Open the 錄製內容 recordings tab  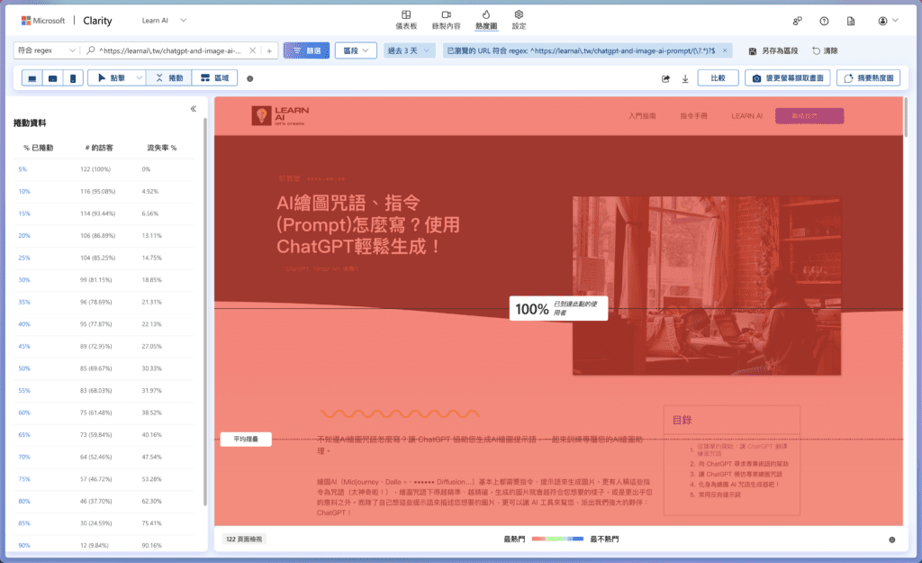click(446, 20)
